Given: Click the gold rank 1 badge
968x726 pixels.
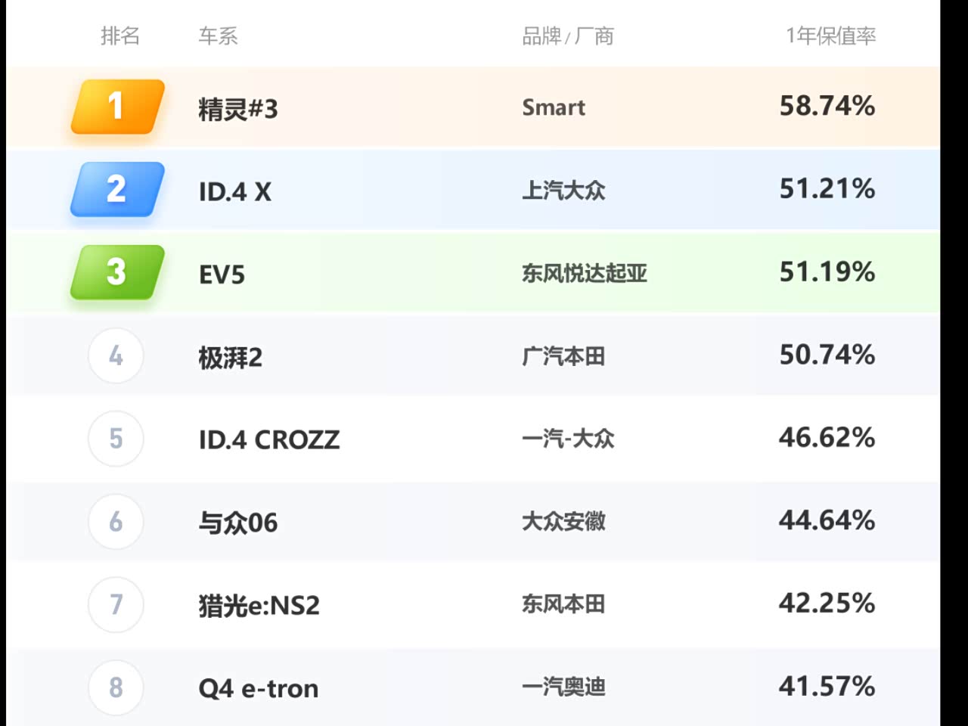Looking at the screenshot, I should (117, 107).
